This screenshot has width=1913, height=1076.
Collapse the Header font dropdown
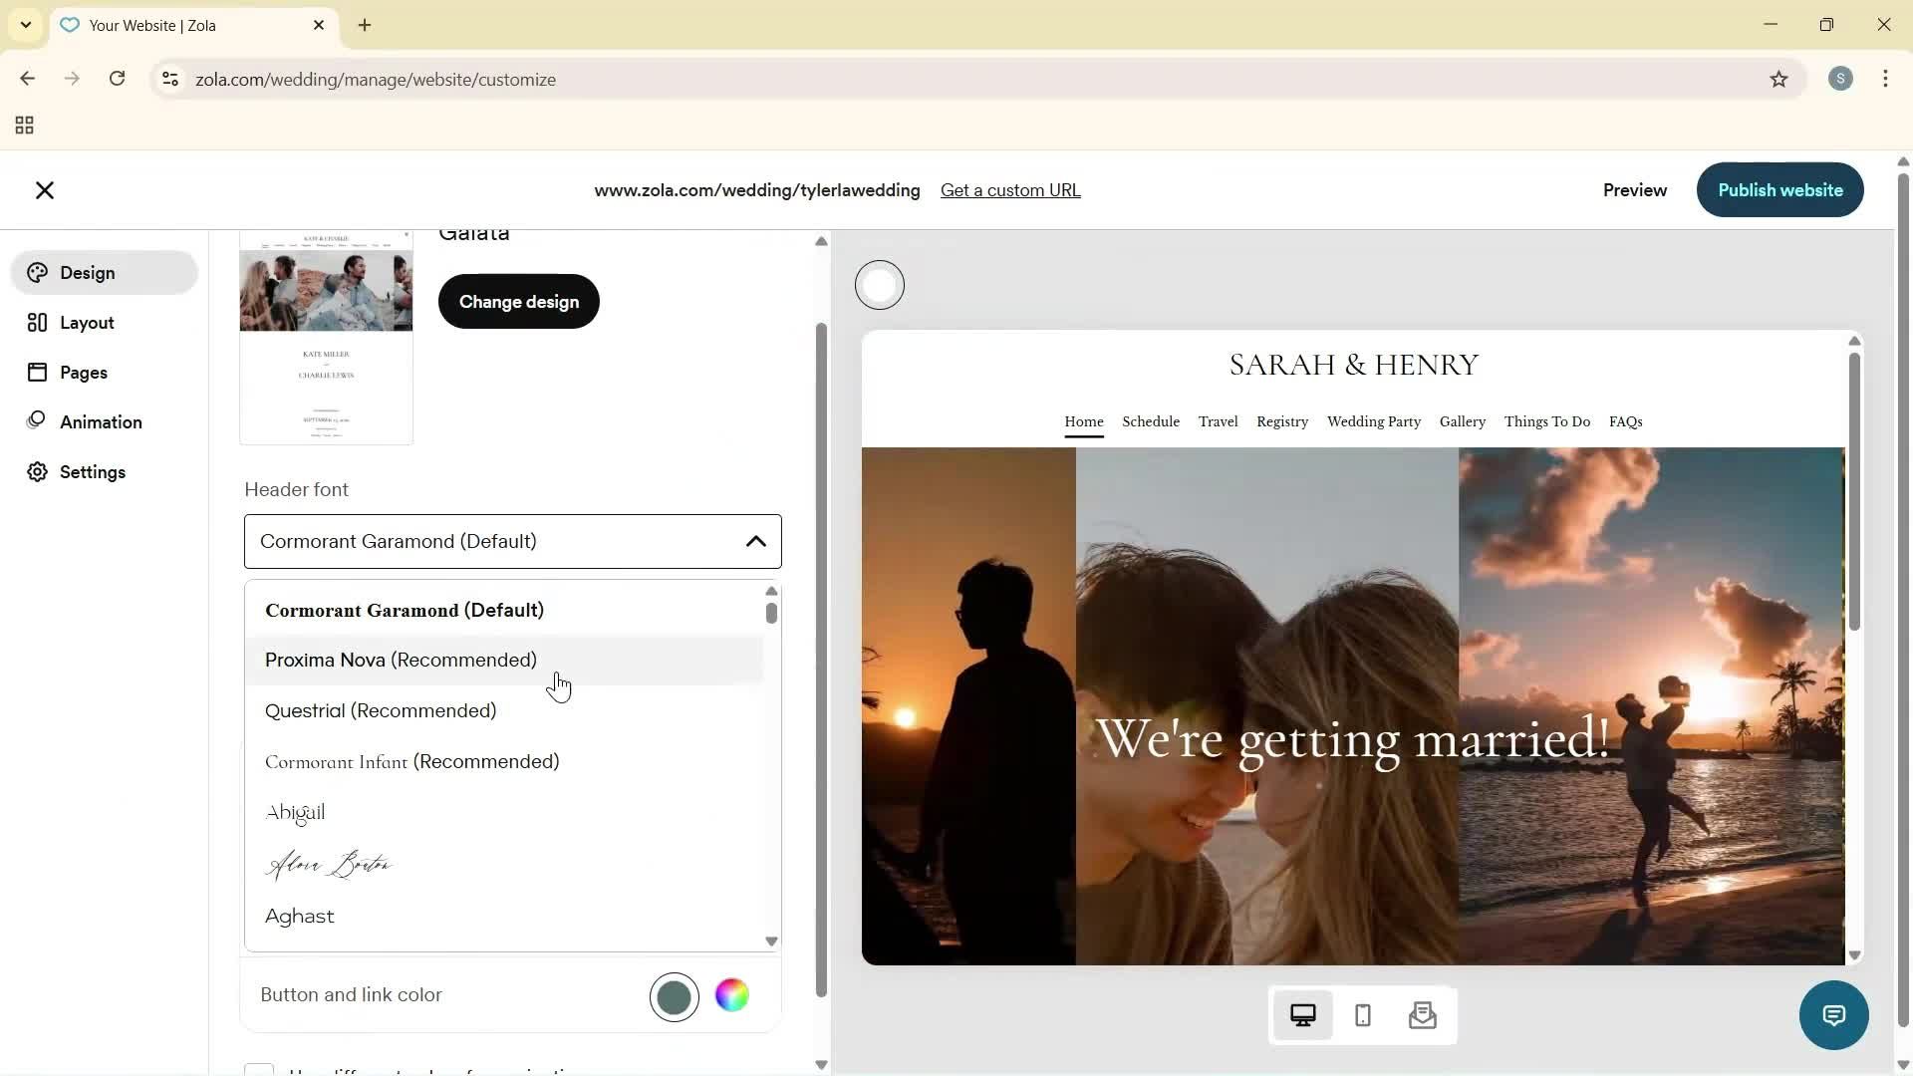click(x=756, y=541)
